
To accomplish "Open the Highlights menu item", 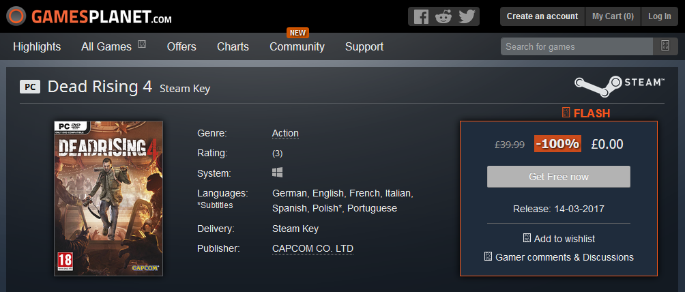I will tap(37, 46).
